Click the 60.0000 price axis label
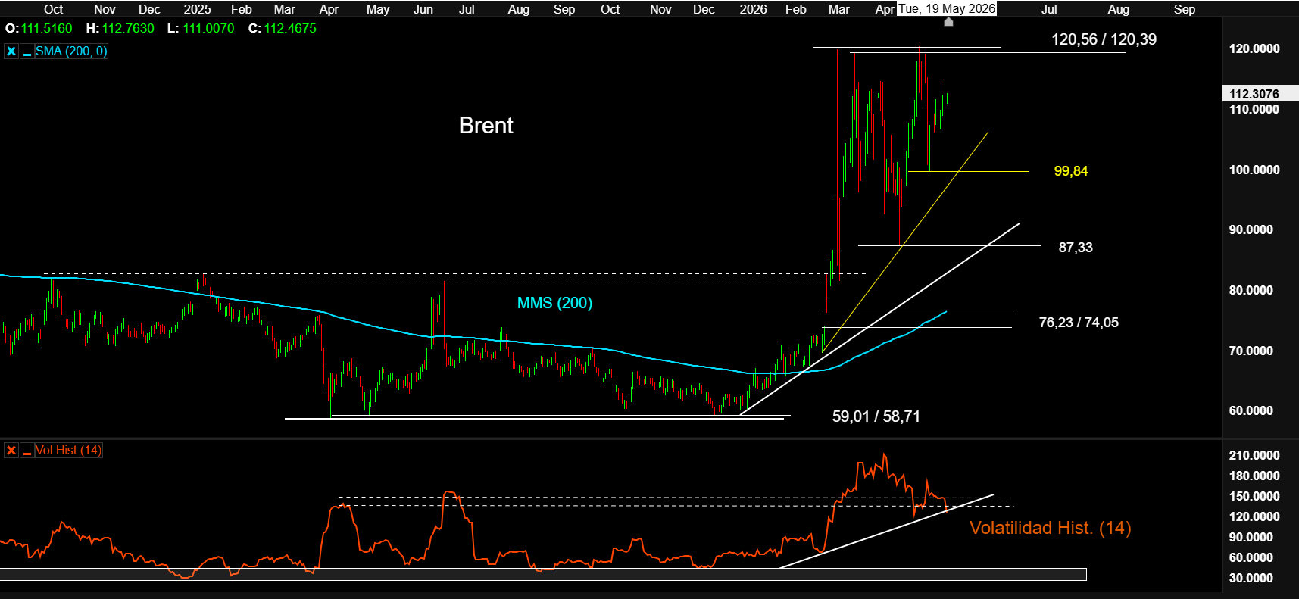Image resolution: width=1299 pixels, height=599 pixels. 1251,411
